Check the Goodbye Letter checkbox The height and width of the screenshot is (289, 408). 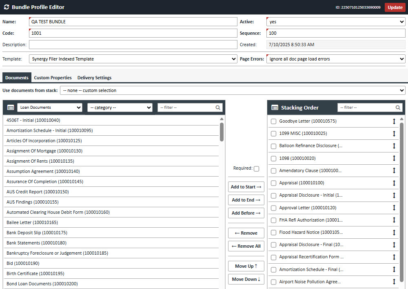coord(274,121)
